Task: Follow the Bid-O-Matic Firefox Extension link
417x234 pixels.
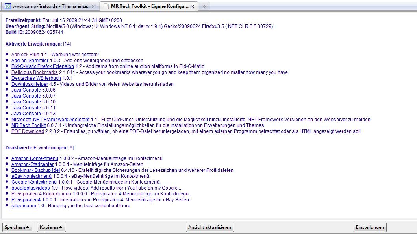Action: tap(43, 66)
